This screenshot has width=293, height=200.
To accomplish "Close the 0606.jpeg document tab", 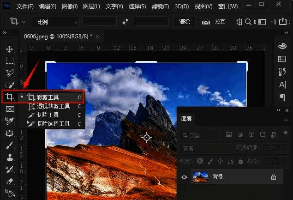I will coord(97,37).
